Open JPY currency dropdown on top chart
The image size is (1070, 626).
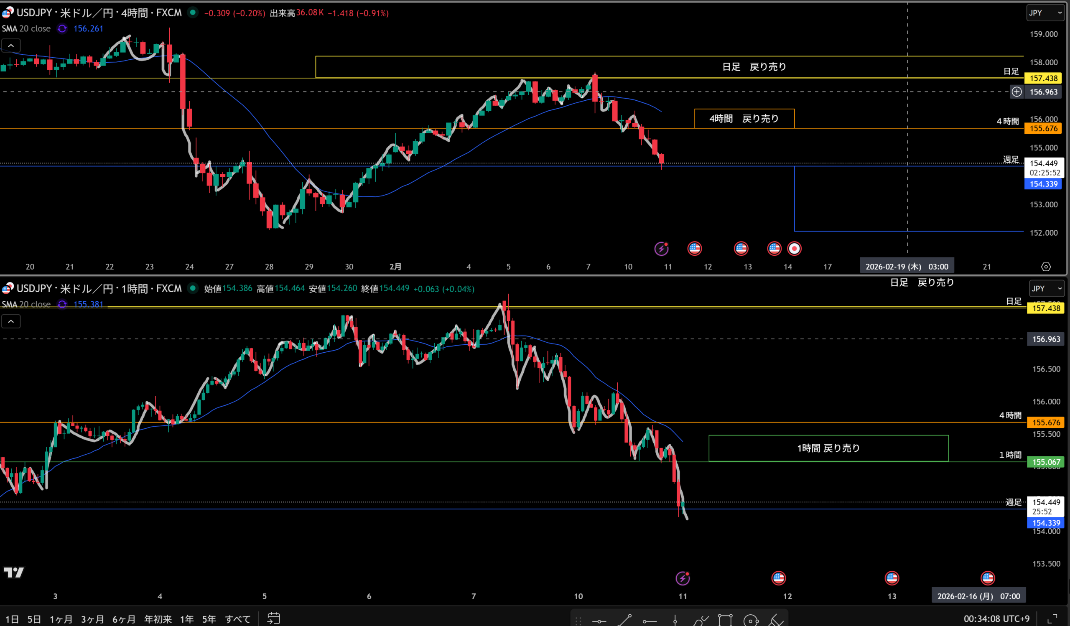tap(1045, 13)
